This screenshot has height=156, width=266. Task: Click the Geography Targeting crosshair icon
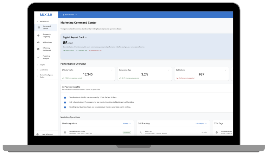[38, 36]
